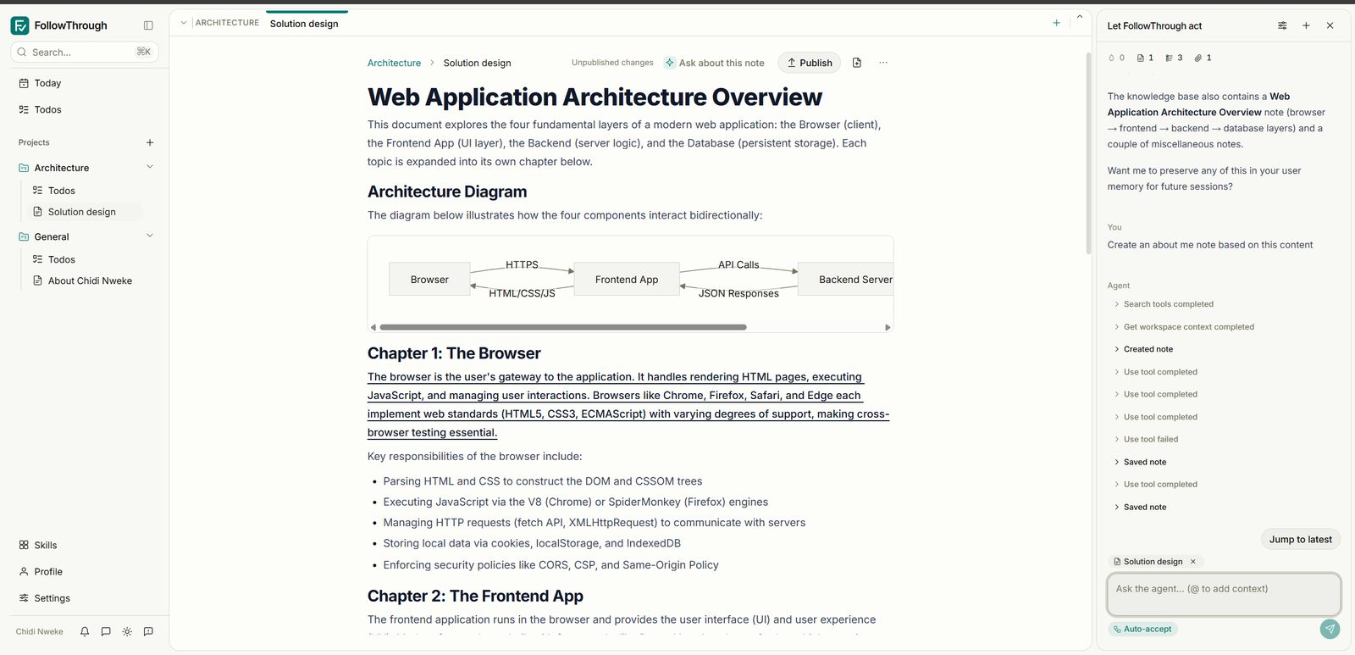Click the Chapter 1: The Browser heading
The image size is (1355, 655).
tap(454, 353)
